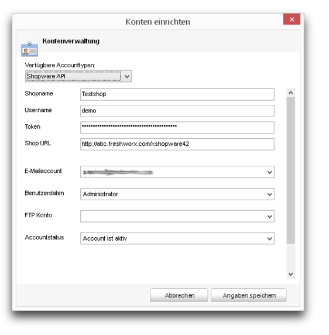The width and height of the screenshot is (329, 335).
Task: Open the Accountstatus dropdown arrow
Action: pyautogui.click(x=269, y=238)
